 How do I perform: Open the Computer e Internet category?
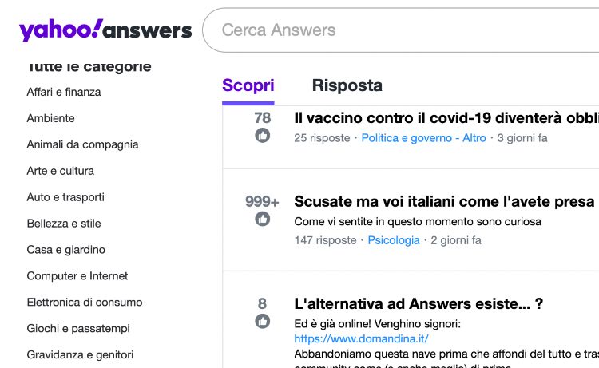click(77, 276)
